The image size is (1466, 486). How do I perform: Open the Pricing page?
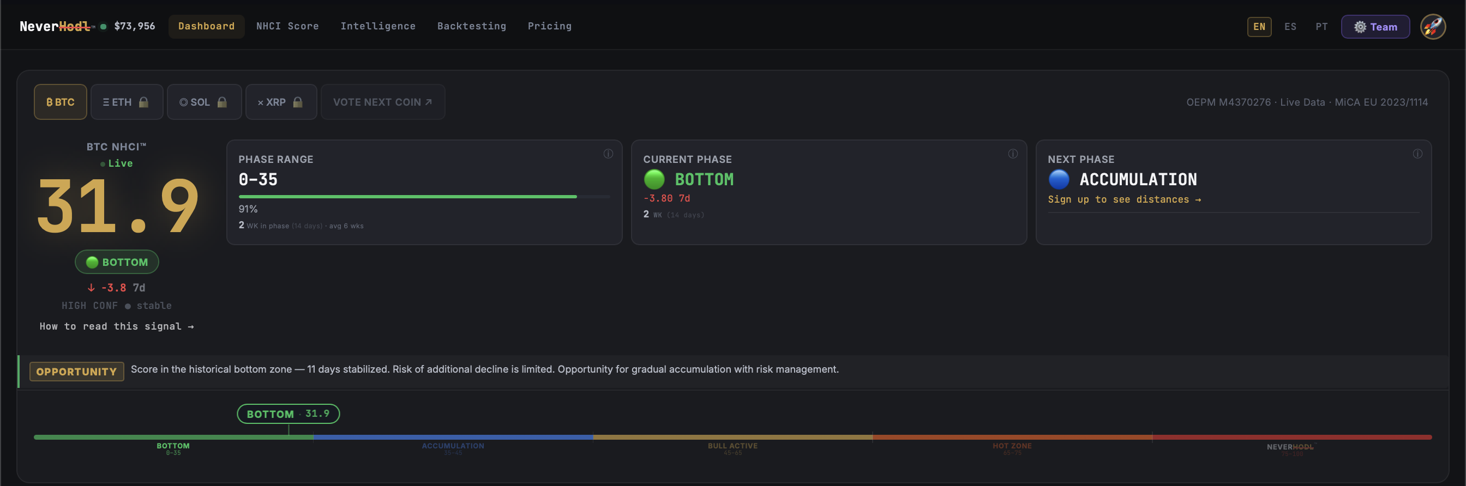[x=549, y=26]
